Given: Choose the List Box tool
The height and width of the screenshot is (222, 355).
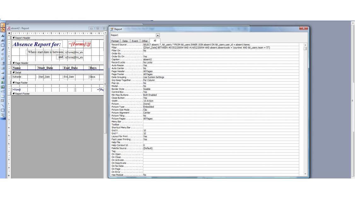Looking at the screenshot, I should [x=3, y=68].
